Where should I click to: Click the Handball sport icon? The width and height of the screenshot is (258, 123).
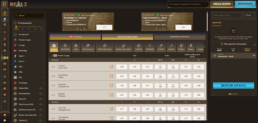coord(150,47)
